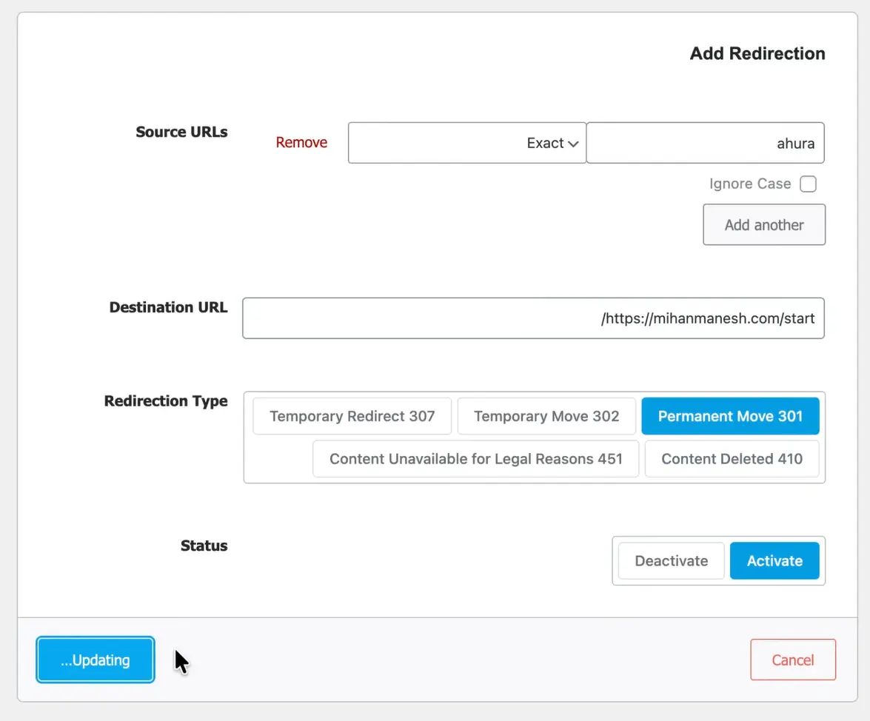Cancel the Add Redirection dialog
Image resolution: width=870 pixels, height=721 pixels.
click(x=792, y=660)
